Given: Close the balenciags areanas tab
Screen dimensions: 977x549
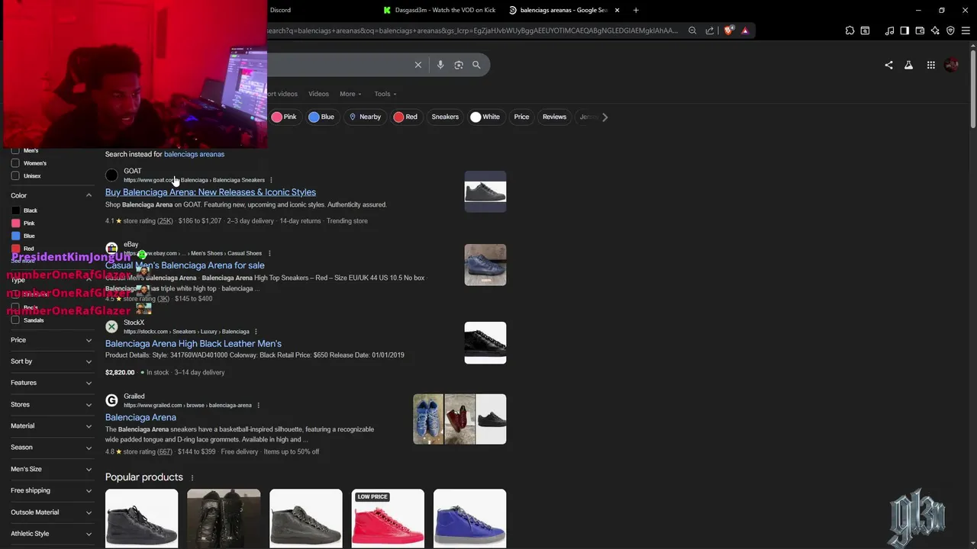Looking at the screenshot, I should (x=617, y=10).
